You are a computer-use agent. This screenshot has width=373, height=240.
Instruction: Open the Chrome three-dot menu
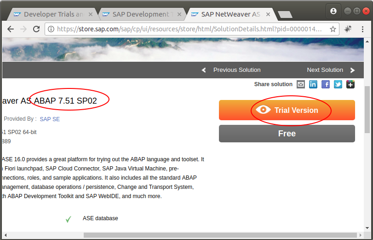pos(362,29)
